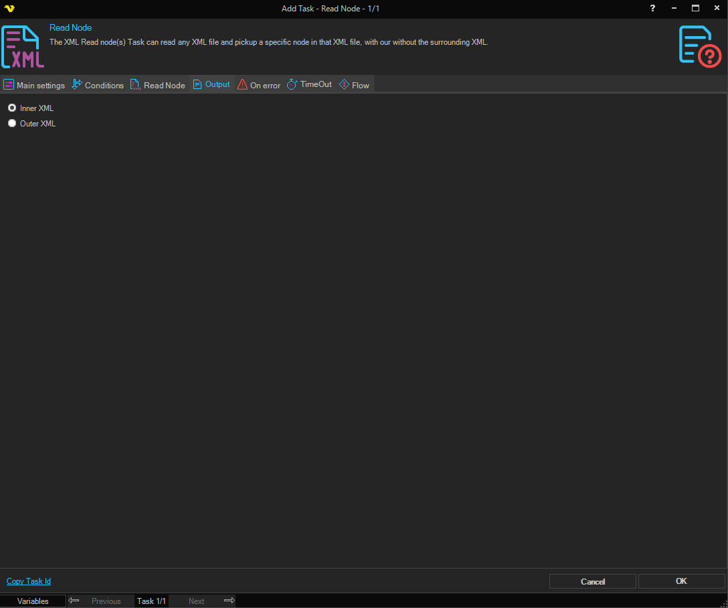This screenshot has width=728, height=608.
Task: Click the Task 1/1 indicator
Action: coord(151,601)
